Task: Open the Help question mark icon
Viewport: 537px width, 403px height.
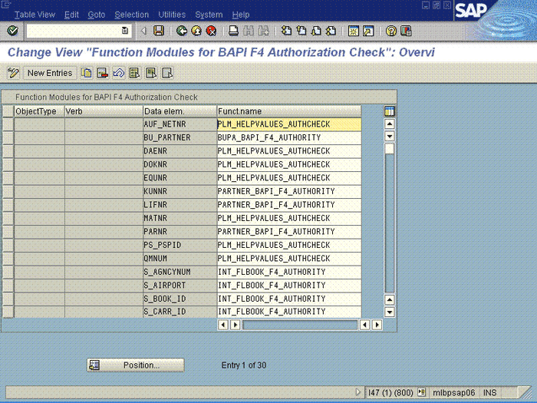Action: [391, 31]
